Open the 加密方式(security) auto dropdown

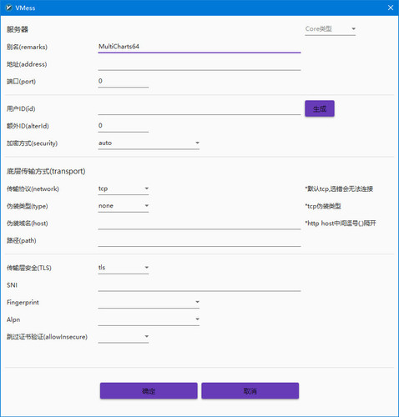(149, 143)
